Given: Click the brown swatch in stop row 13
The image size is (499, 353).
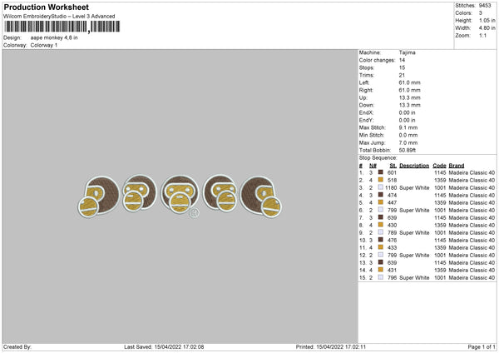Looking at the screenshot, I should (x=380, y=262).
